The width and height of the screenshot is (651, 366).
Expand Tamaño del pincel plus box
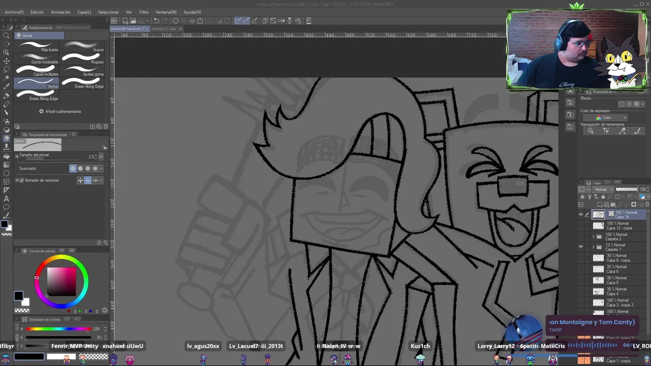[17, 157]
